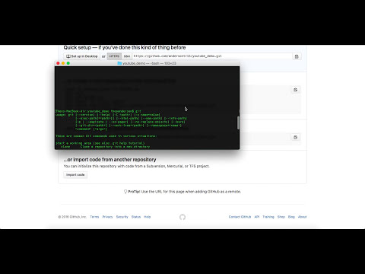Open the Security footer link
The image size is (365, 274).
tap(122, 217)
